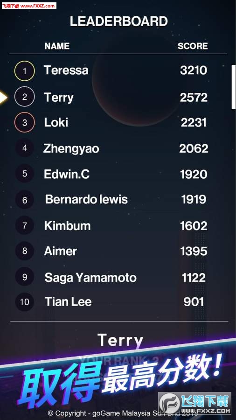Click the rank 5 circle badge
This screenshot has height=420, width=236.
click(25, 174)
